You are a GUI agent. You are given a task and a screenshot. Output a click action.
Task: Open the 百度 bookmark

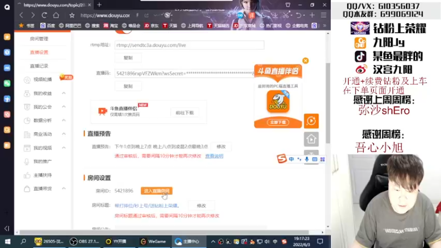tap(47, 25)
